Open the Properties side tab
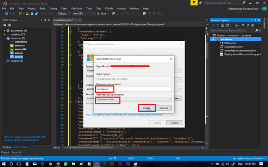The image size is (268, 167). click(264, 23)
